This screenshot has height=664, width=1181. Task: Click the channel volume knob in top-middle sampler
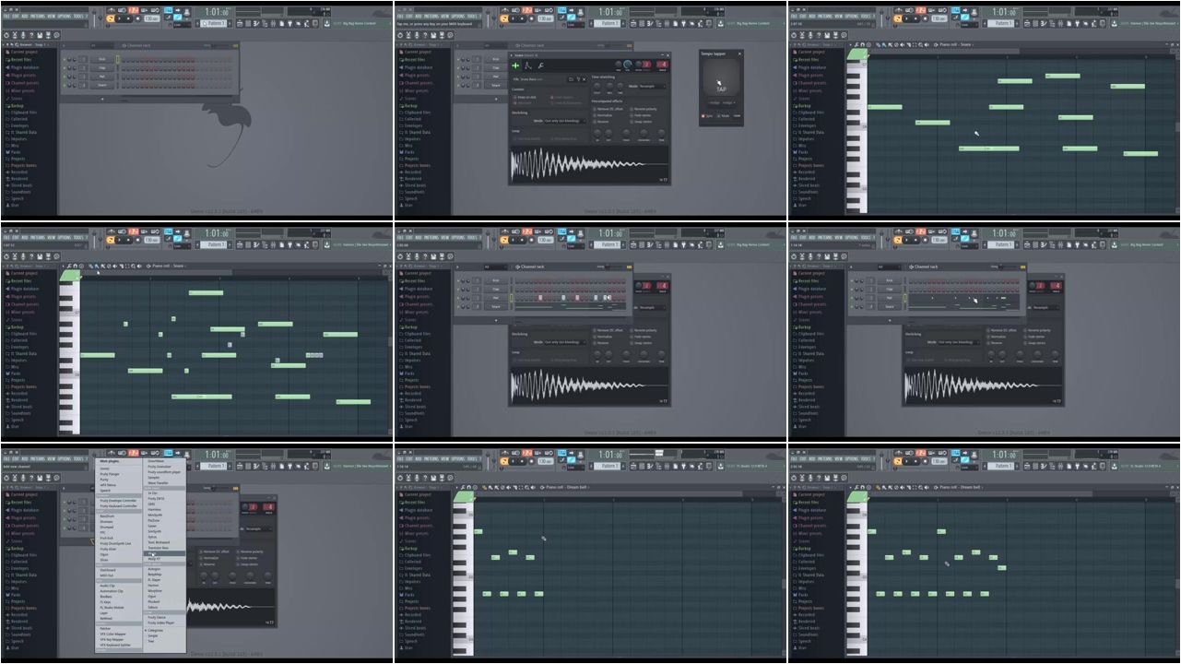pyautogui.click(x=627, y=65)
